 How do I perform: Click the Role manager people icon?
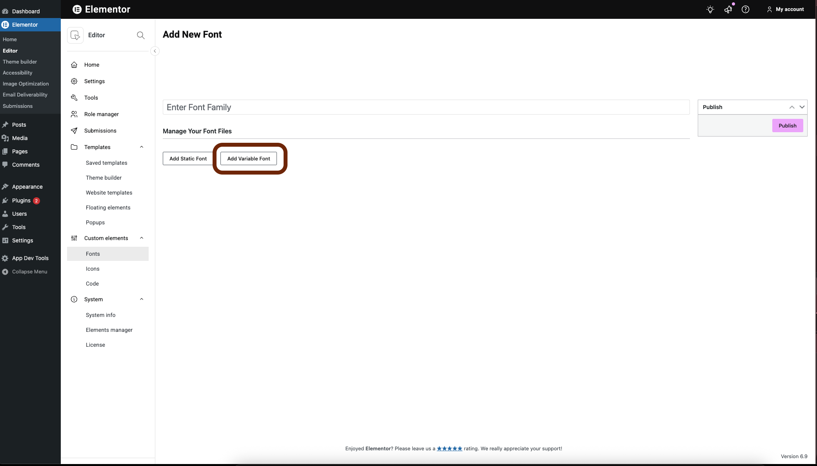(x=74, y=114)
